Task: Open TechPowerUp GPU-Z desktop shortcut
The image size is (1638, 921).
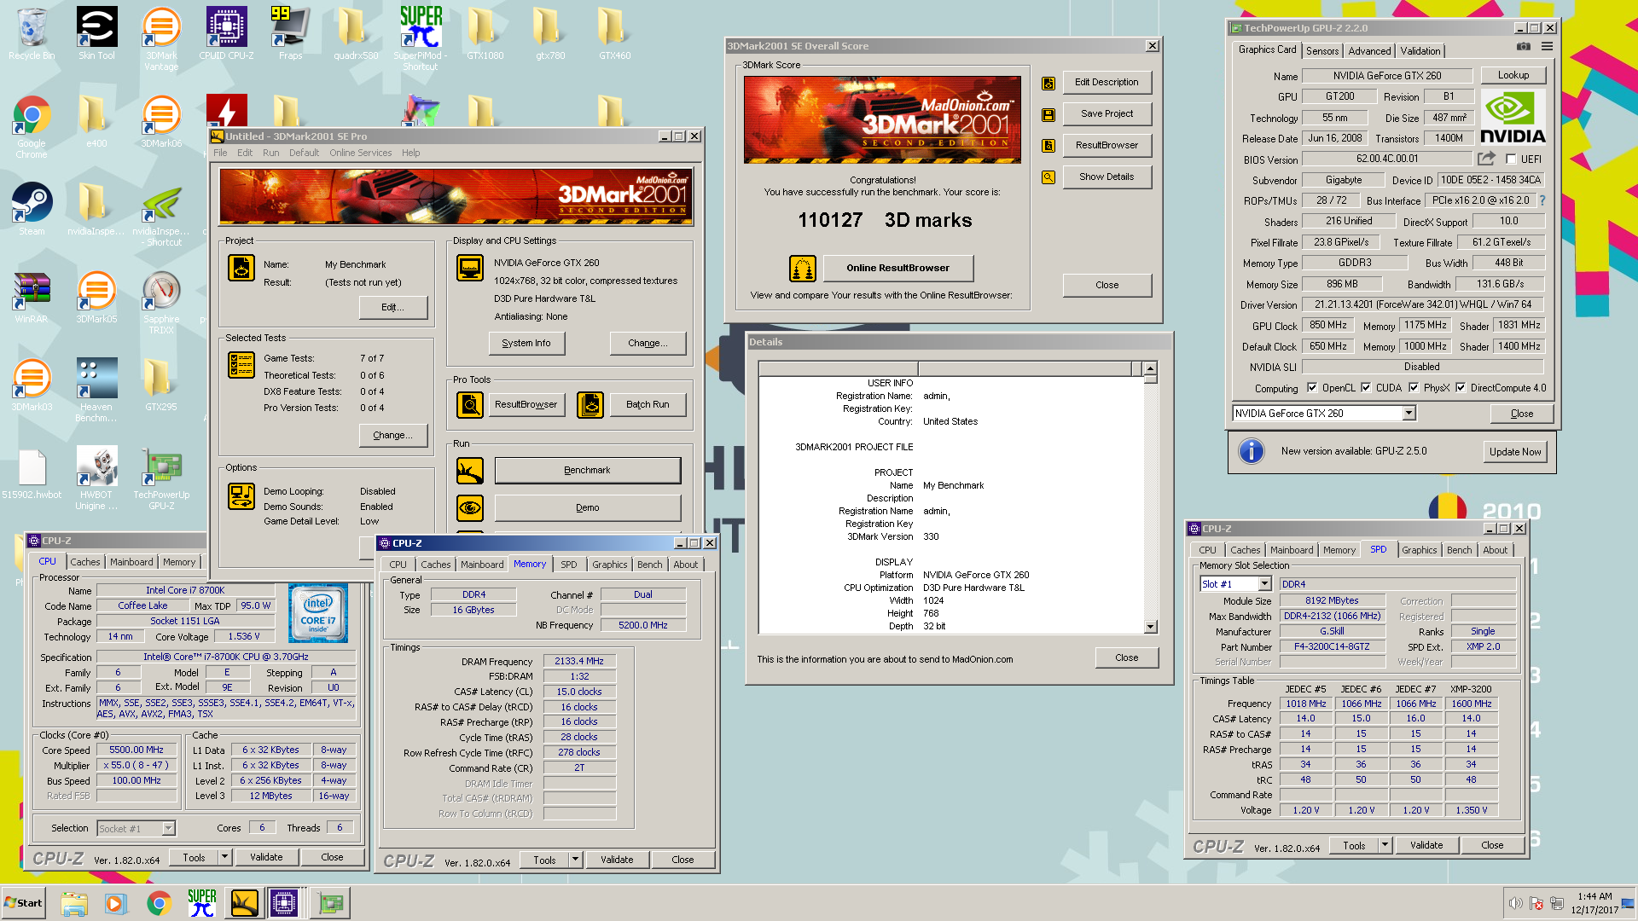Action: pos(161,479)
